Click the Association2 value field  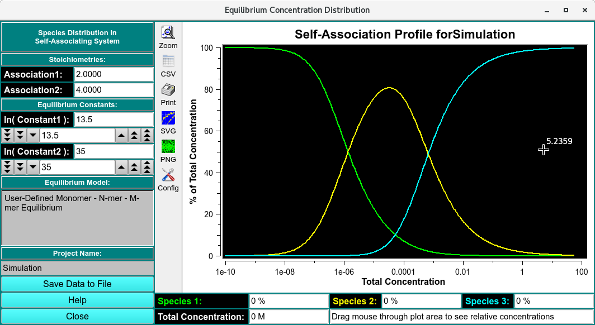114,90
